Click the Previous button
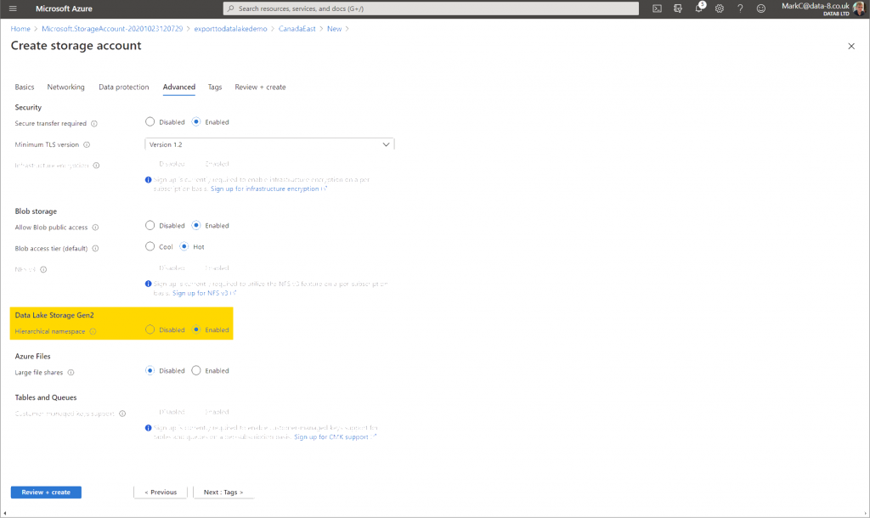This screenshot has width=870, height=518. pos(161,492)
